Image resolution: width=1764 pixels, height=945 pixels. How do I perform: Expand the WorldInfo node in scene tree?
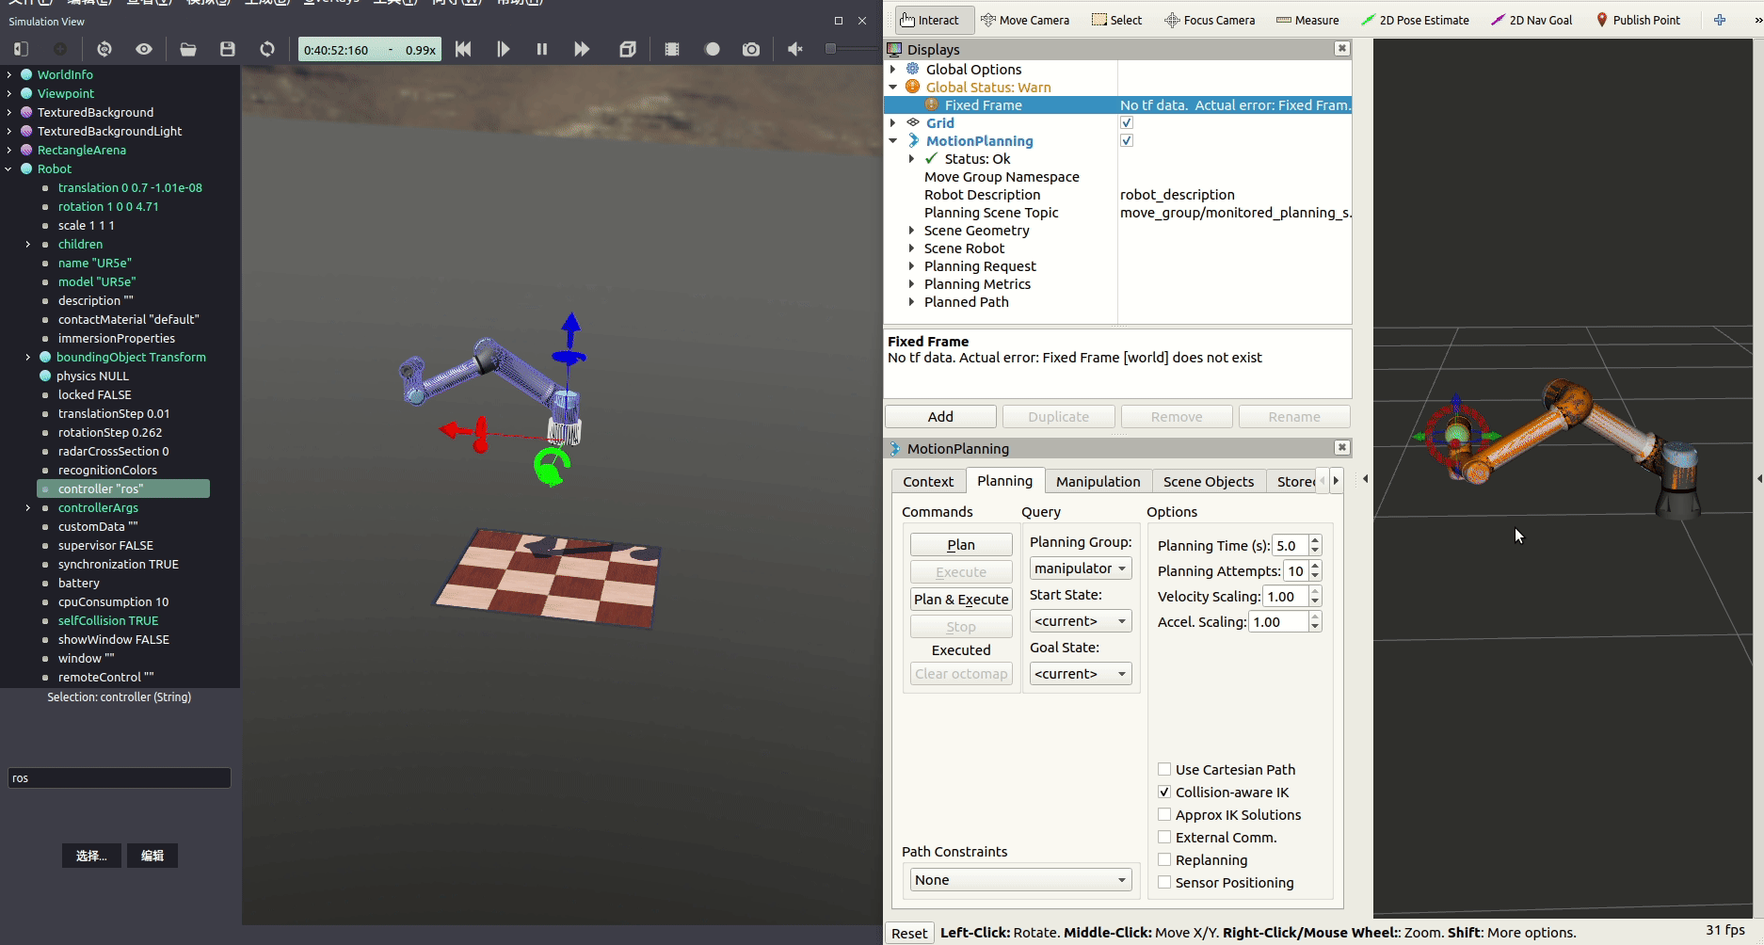point(9,74)
